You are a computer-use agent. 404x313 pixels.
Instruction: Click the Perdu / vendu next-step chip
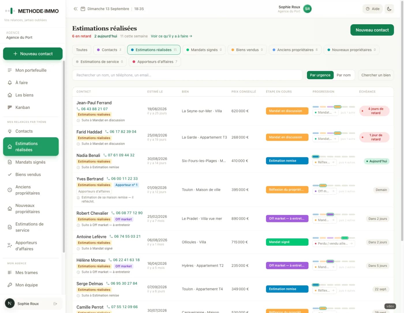[x=334, y=244]
